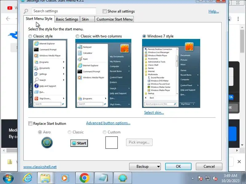Check the Replace Start button checkbox
The height and width of the screenshot is (184, 246).
point(30,124)
